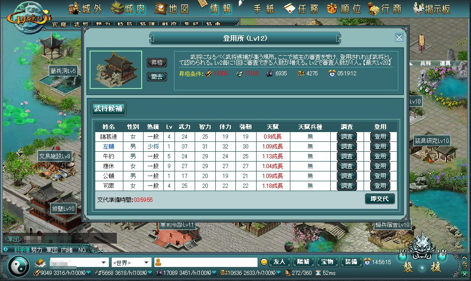Investigate candidate 應休 with 調査

click(347, 166)
